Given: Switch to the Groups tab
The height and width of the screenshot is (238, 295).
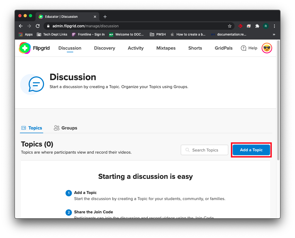Looking at the screenshot, I should click(66, 128).
